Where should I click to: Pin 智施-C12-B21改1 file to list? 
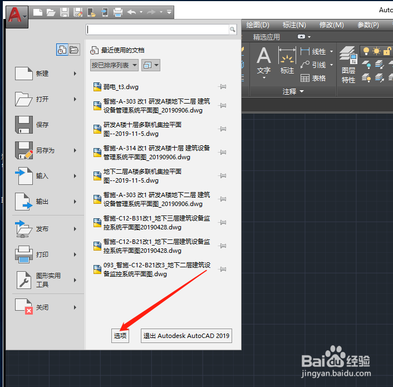[x=222, y=246]
